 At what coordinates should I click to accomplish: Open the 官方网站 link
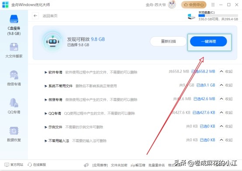point(17,165)
